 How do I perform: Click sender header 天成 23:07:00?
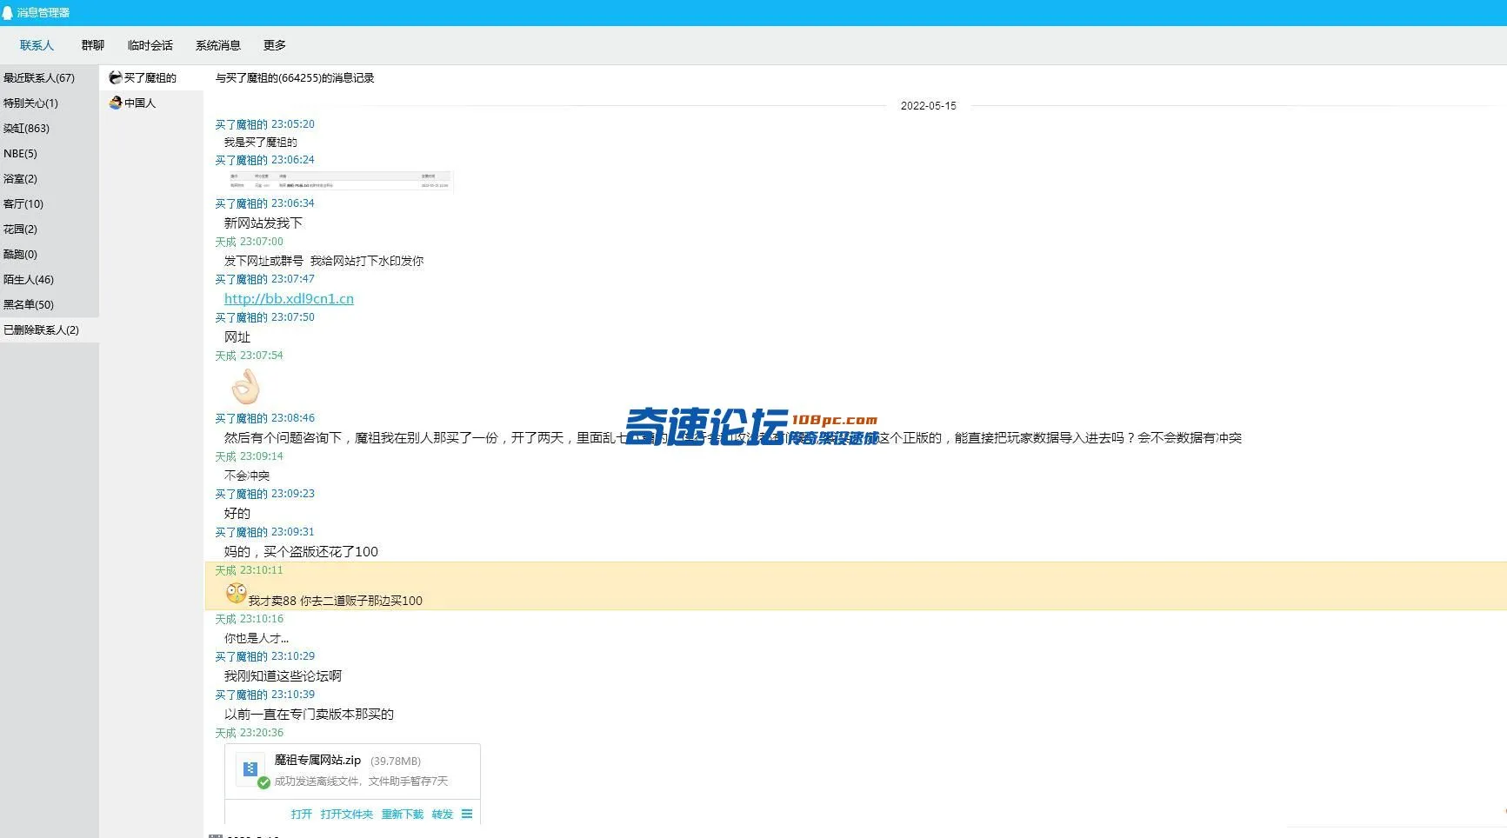[249, 242]
